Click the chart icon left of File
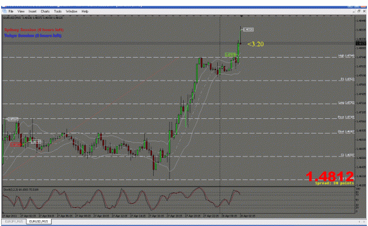Image resolution: width=368 pixels, height=226 pixels. click(4, 11)
